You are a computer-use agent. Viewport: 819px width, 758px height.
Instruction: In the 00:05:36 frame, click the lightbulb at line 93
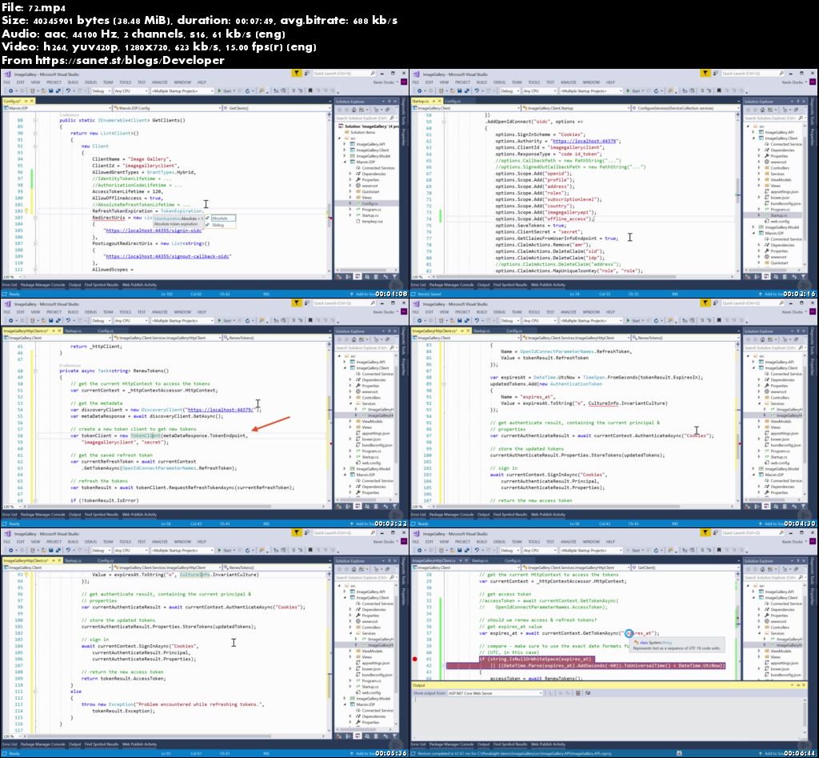26,575
